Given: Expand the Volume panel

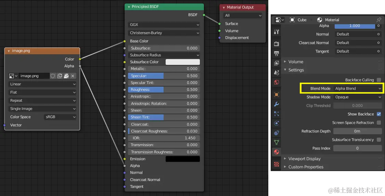Looking at the screenshot, I should tap(285, 61).
